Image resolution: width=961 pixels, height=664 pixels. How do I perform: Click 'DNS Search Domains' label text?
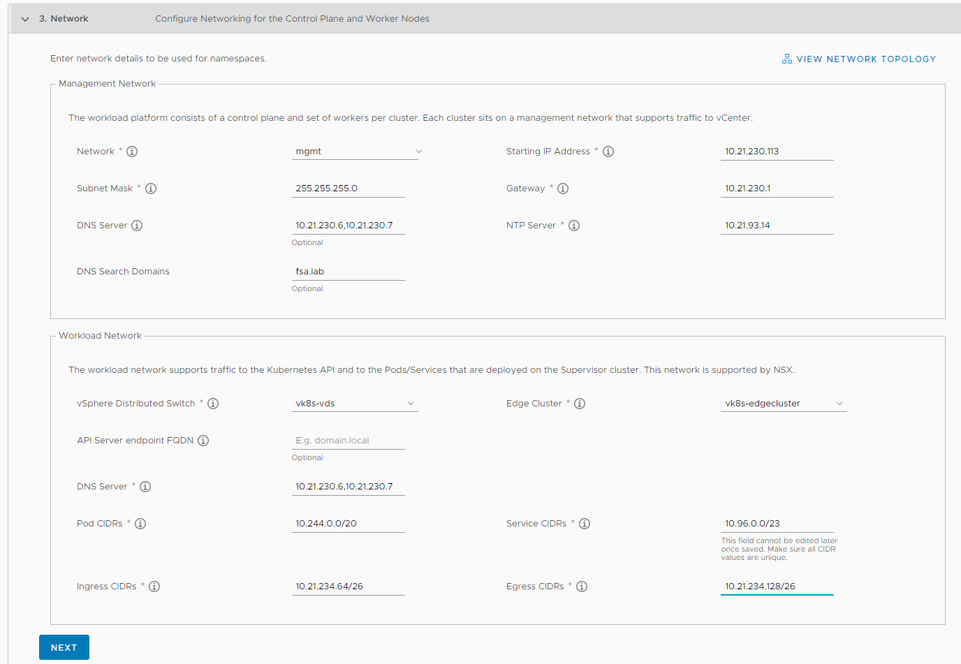tap(123, 272)
